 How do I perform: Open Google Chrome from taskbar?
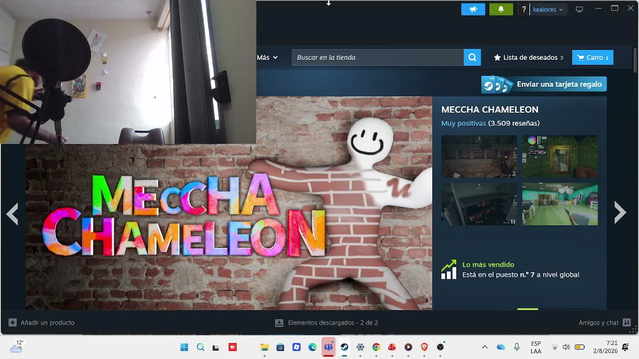(x=376, y=347)
